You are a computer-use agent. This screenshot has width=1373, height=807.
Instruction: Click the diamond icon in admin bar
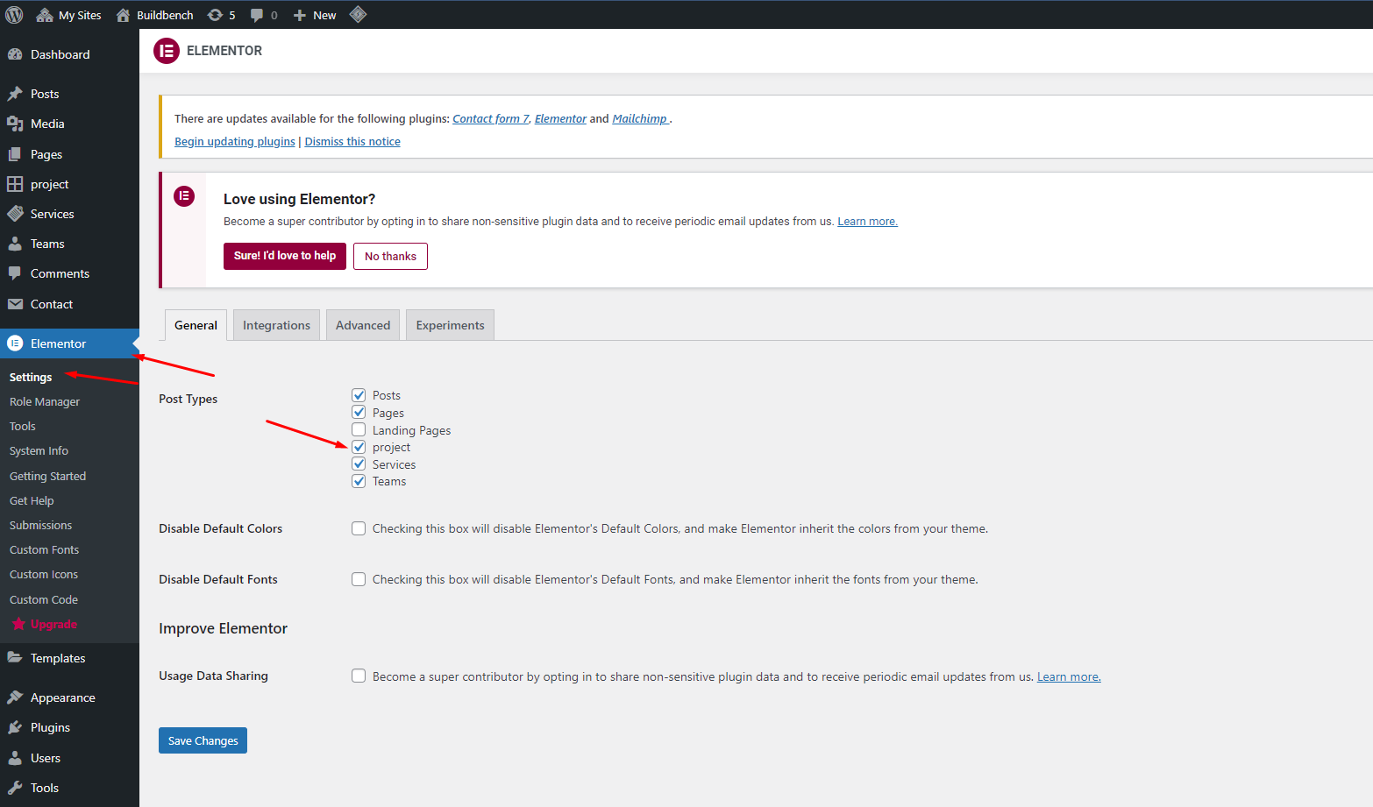click(x=358, y=14)
